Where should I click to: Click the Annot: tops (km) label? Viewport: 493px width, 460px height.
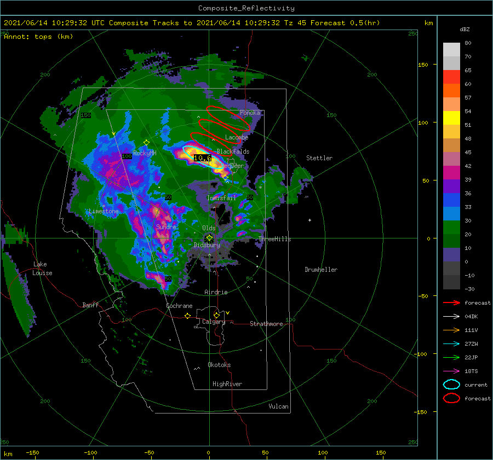tap(38, 37)
